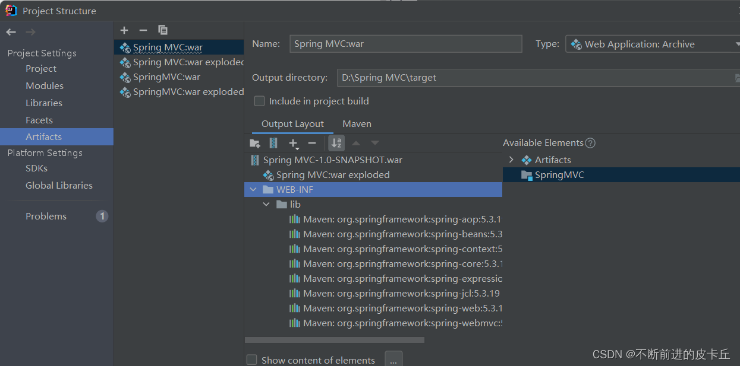Click the ellipsis options button

click(x=393, y=359)
